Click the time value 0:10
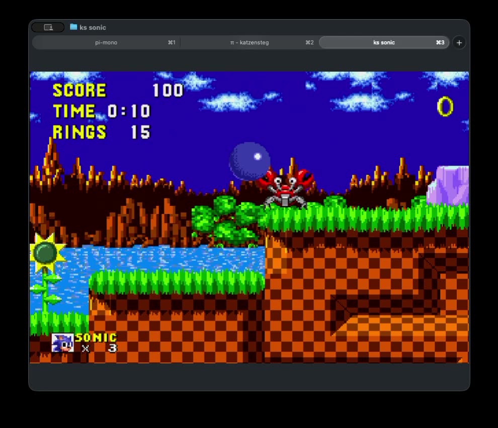498x428 pixels. pyautogui.click(x=129, y=111)
